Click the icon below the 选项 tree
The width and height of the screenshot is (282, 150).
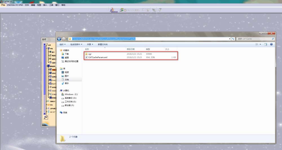(46, 117)
